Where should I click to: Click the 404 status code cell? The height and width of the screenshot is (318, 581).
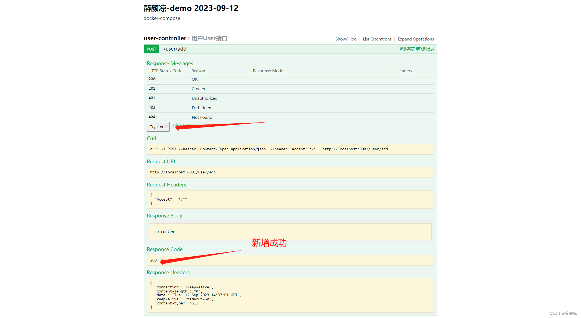152,117
